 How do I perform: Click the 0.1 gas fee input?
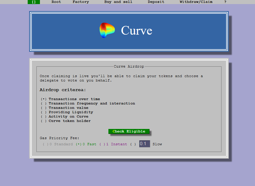point(145,144)
